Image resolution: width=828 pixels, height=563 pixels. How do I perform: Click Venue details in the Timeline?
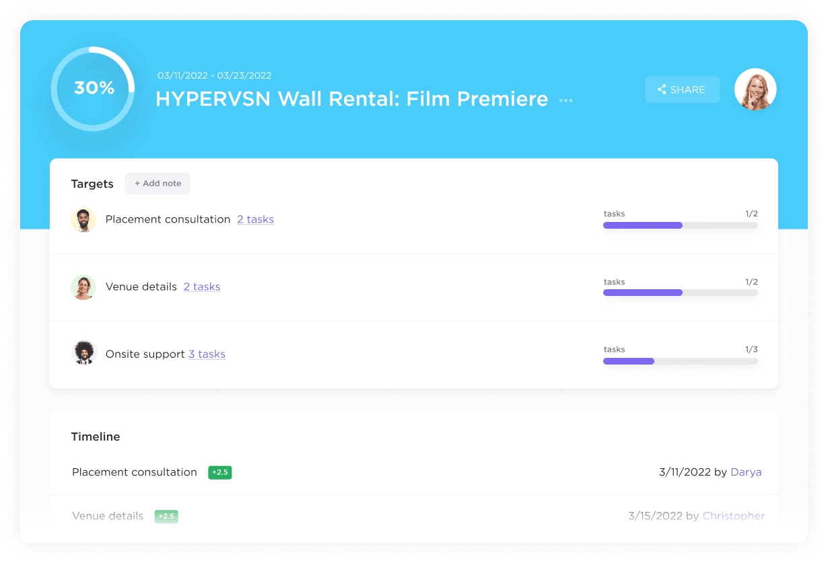(108, 516)
